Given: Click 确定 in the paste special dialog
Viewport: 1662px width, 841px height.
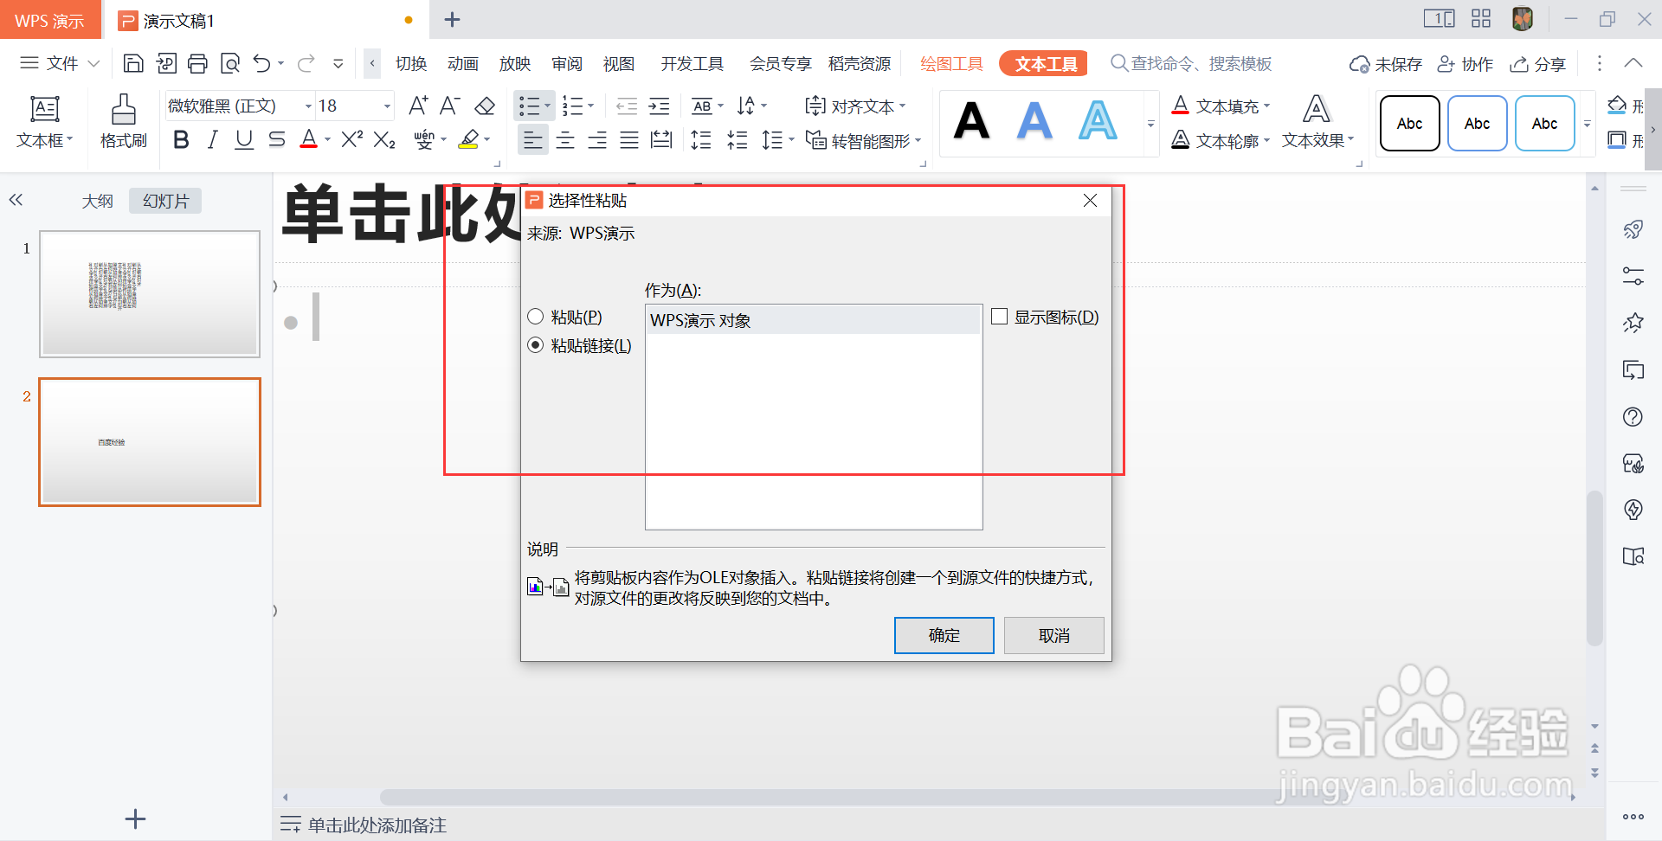Looking at the screenshot, I should (944, 635).
